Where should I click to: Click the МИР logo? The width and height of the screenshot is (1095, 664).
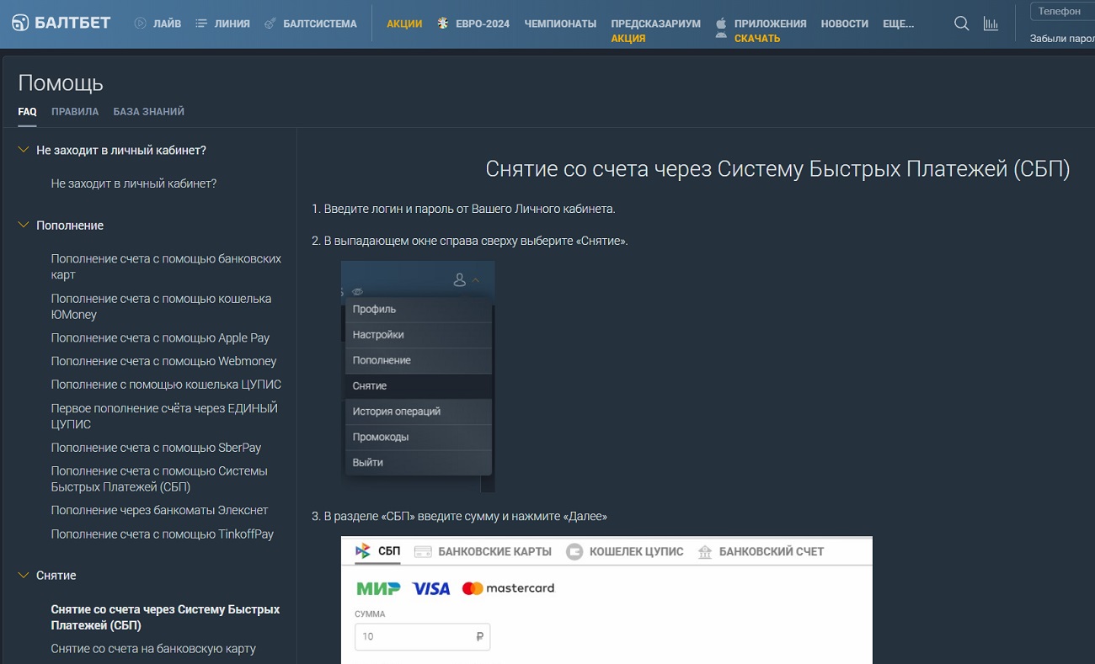[378, 588]
